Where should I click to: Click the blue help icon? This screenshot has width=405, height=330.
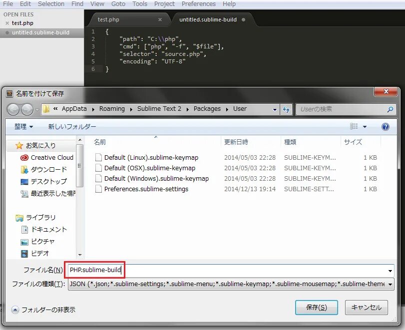pos(385,127)
